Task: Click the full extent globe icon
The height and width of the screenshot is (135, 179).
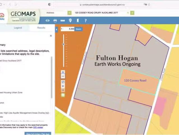Action: click(x=63, y=82)
